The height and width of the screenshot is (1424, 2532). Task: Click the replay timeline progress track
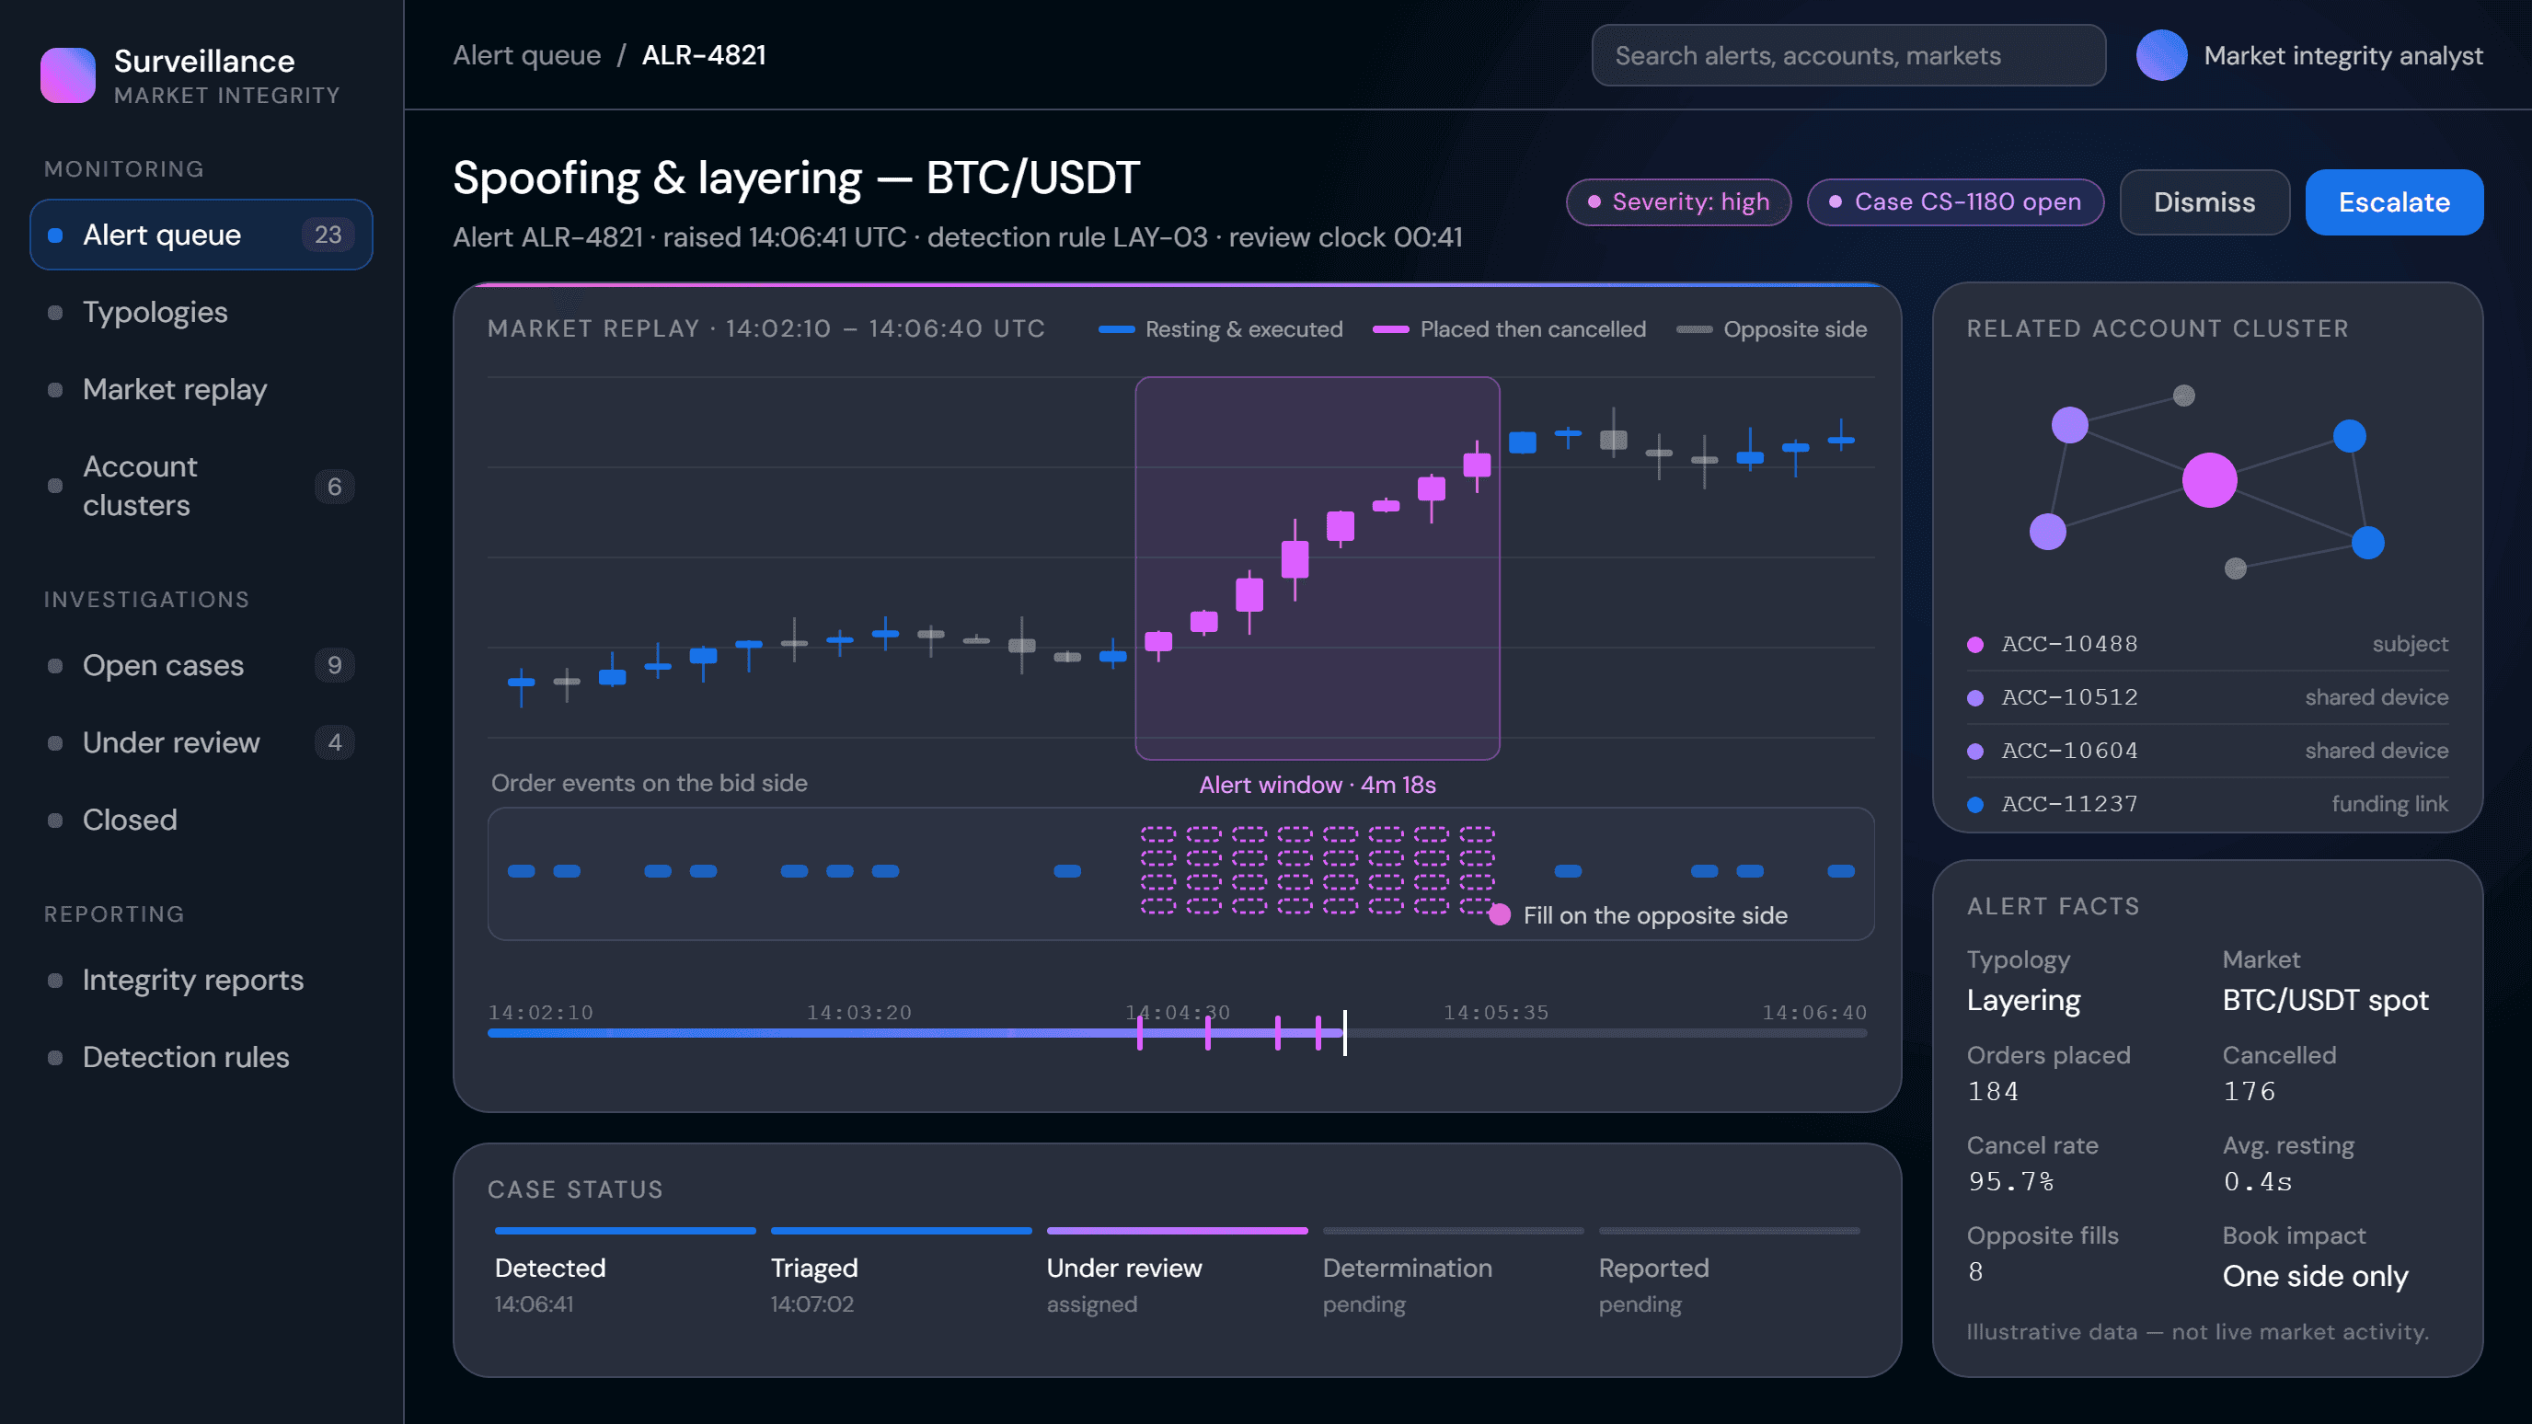[x=1178, y=1033]
